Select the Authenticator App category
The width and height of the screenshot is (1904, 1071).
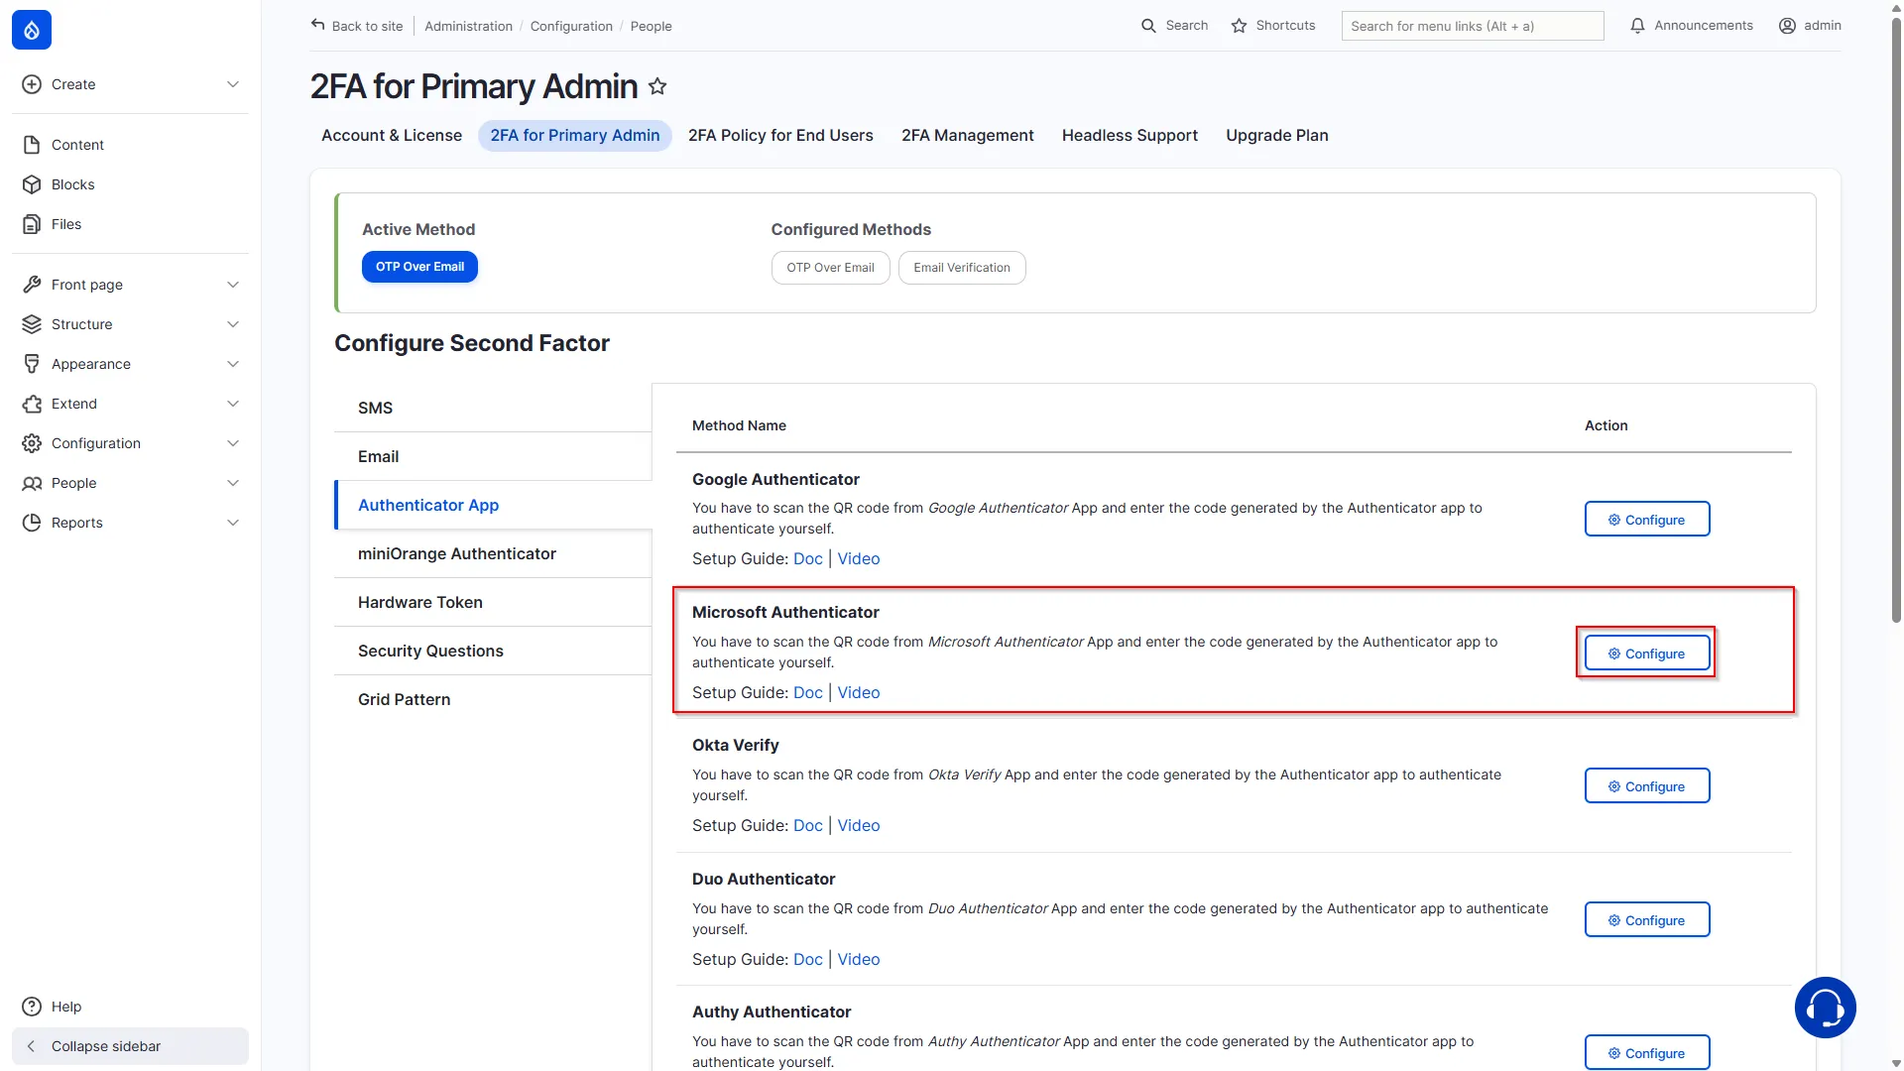(493, 505)
